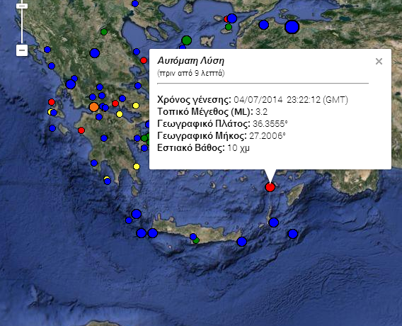Viewport: 402px width, 326px height.
Task: Select the blue marker touching Crete's western tip
Action: point(153,233)
